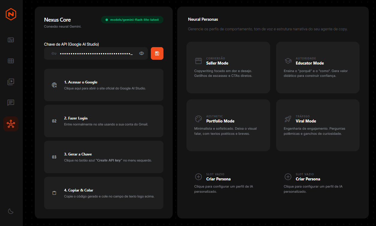The image size is (376, 226).
Task: Select the "2. Fazer Login" step title
Action: pos(76,118)
